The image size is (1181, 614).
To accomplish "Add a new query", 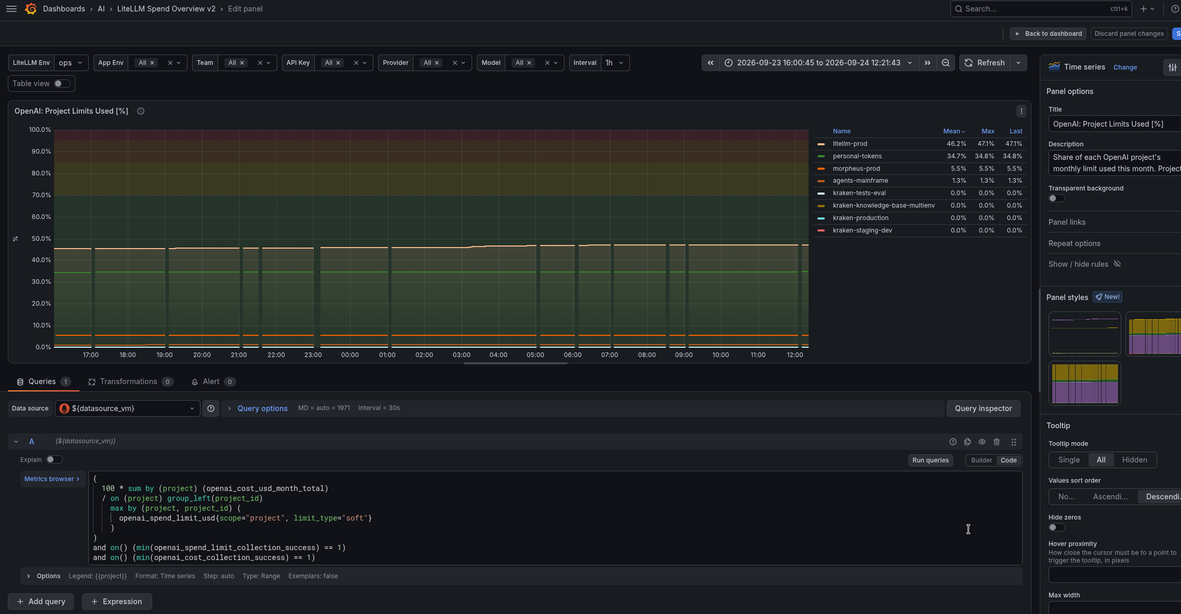I will coord(41,602).
